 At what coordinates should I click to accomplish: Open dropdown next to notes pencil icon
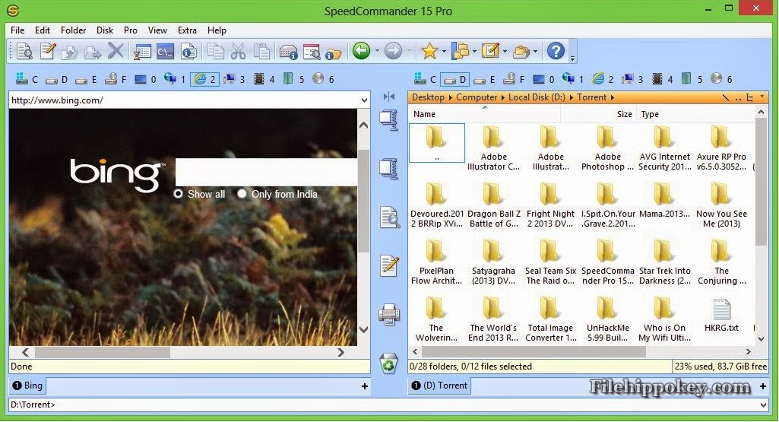[505, 51]
